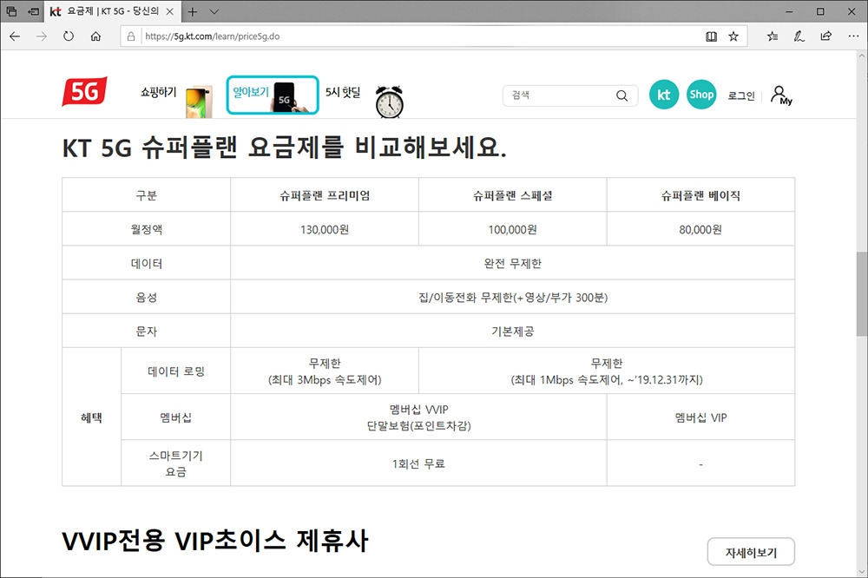The image size is (868, 578).
Task: Click the browser Forward arrow
Action: click(42, 36)
